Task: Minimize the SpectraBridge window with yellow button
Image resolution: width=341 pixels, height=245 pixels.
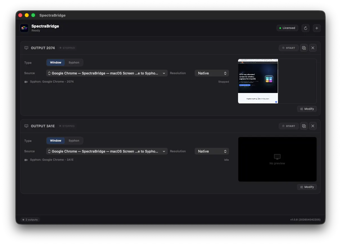Action: [27, 15]
